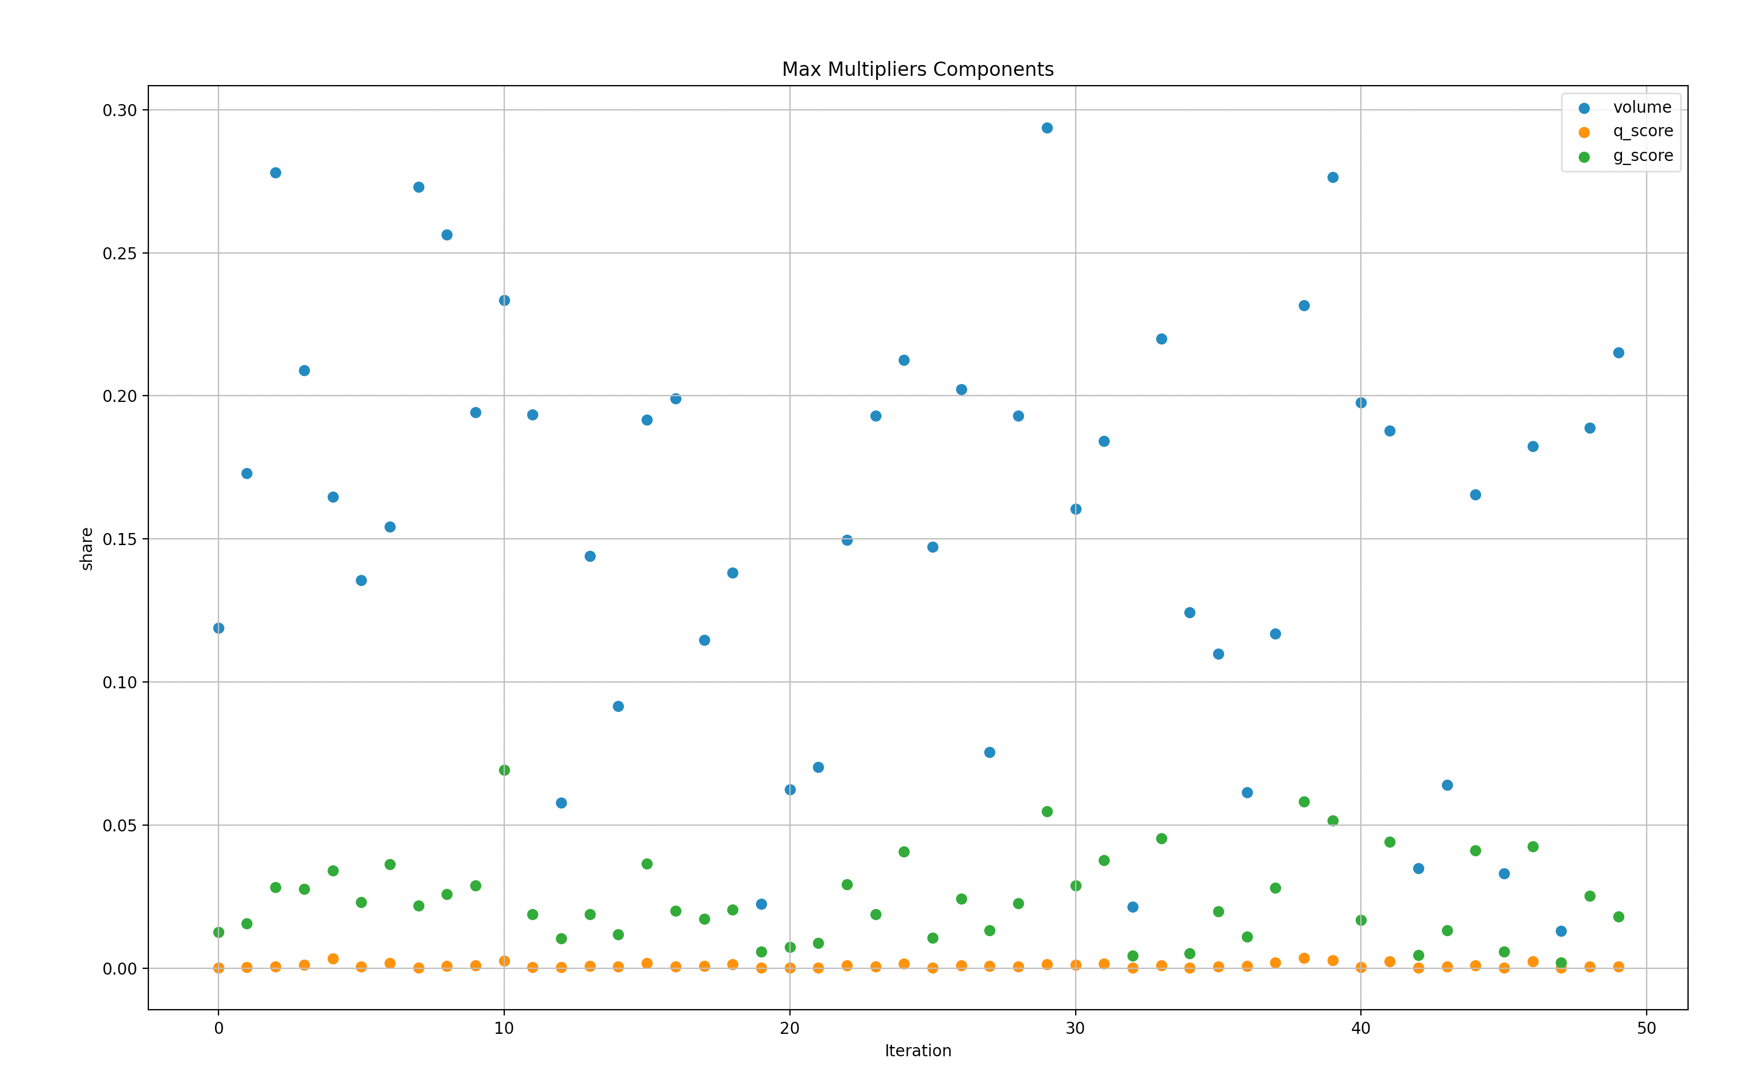Select the "g_score" legend label
This screenshot has width=1749, height=1081.
pyautogui.click(x=1643, y=156)
